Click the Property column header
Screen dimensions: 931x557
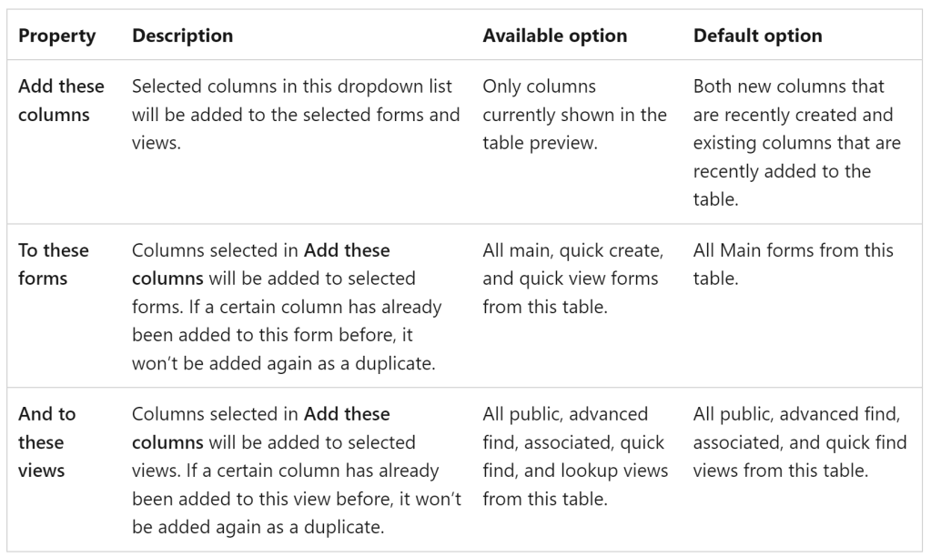point(56,36)
